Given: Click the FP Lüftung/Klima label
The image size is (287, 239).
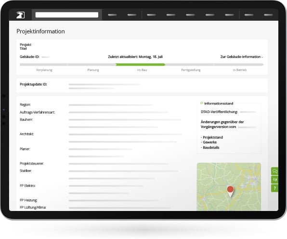Looking at the screenshot, I should click(33, 208).
